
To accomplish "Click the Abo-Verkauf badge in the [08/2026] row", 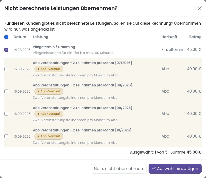I will [x=49, y=91].
